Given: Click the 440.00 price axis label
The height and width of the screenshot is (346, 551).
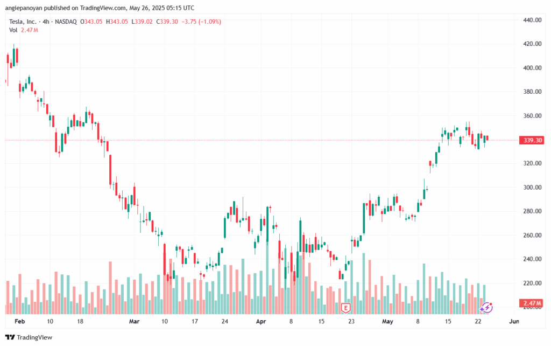Looking at the screenshot, I should [532, 20].
